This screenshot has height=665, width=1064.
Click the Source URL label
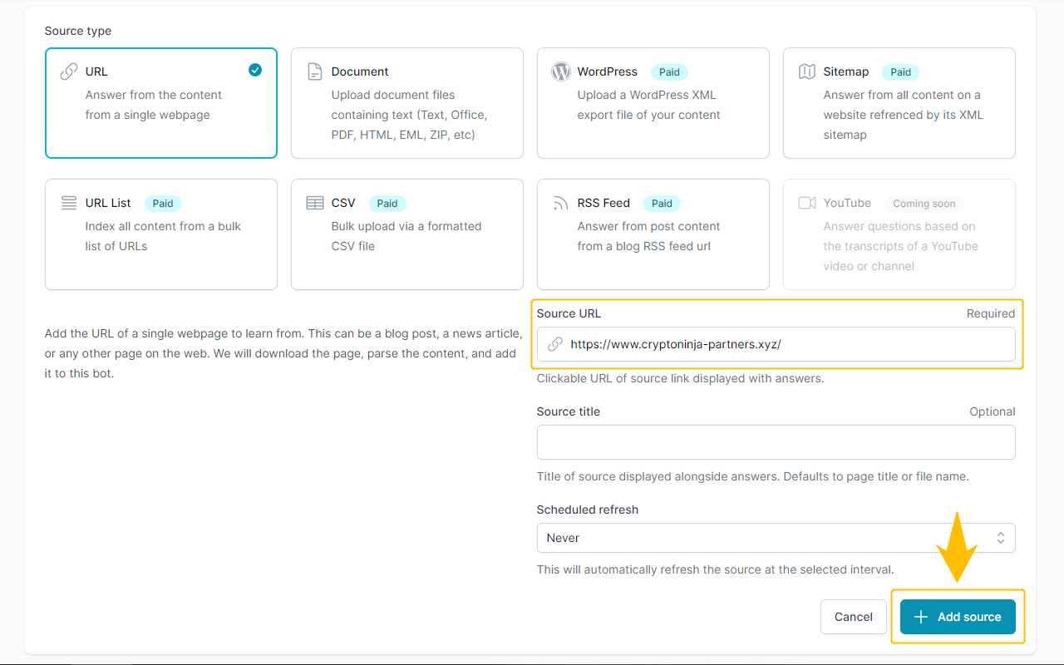569,313
